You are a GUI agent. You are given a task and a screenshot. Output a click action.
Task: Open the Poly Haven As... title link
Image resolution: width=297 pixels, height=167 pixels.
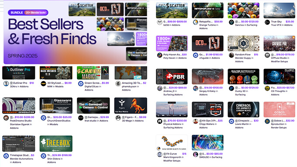point(172,55)
